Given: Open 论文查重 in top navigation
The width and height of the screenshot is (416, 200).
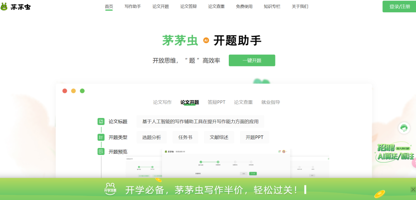Looking at the screenshot, I should pyautogui.click(x=216, y=7).
